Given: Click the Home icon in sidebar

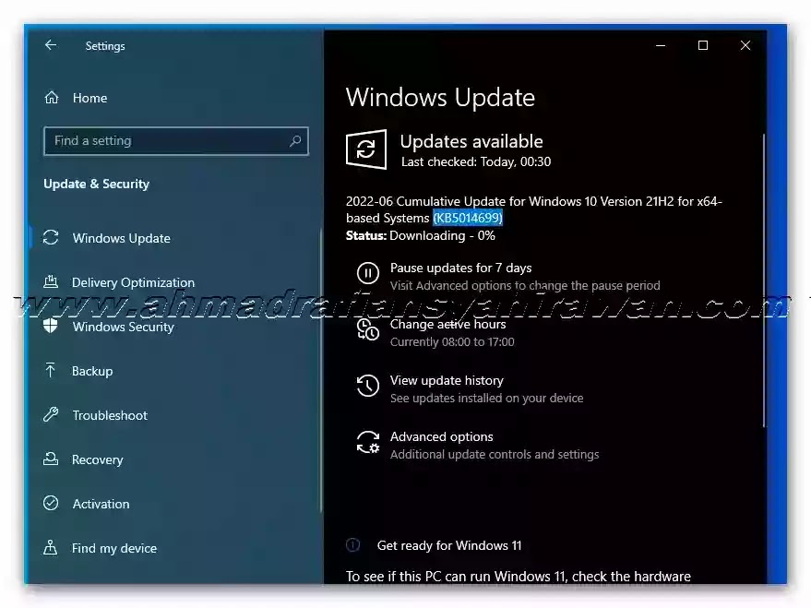Looking at the screenshot, I should click(x=52, y=98).
